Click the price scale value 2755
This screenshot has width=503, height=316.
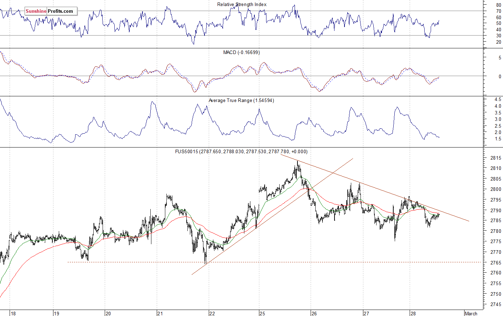click(496, 284)
